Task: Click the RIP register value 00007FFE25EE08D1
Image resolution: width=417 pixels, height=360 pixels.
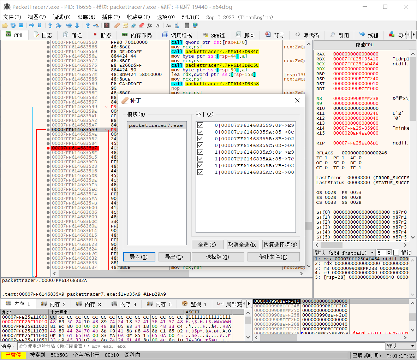Action: (356, 143)
